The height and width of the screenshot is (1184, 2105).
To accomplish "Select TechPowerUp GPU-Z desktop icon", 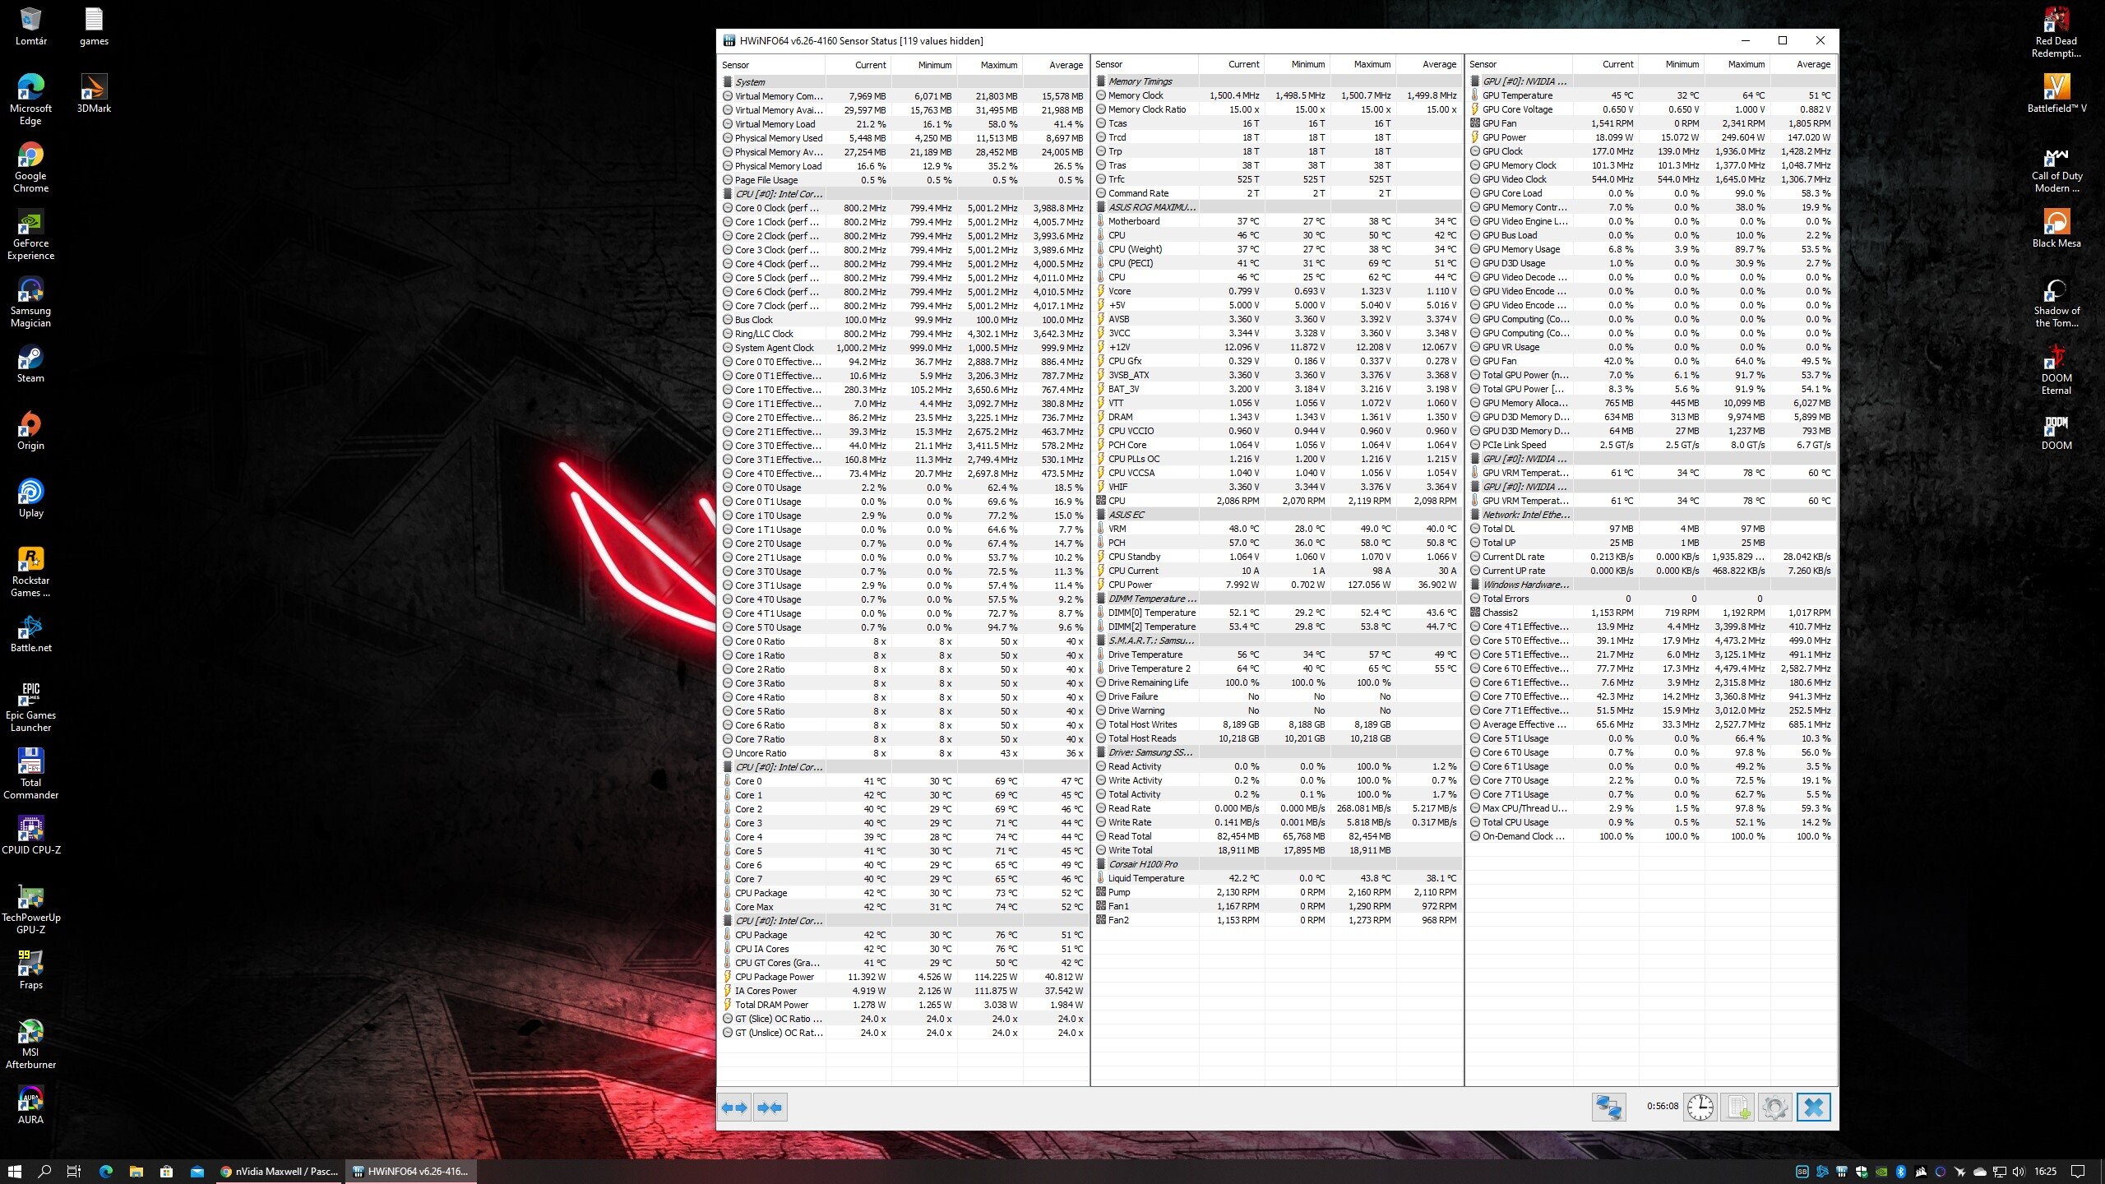I will (x=30, y=909).
